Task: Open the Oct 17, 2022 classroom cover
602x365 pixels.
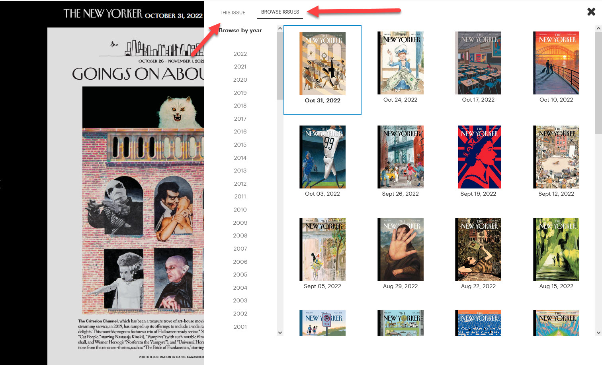Action: (x=478, y=63)
